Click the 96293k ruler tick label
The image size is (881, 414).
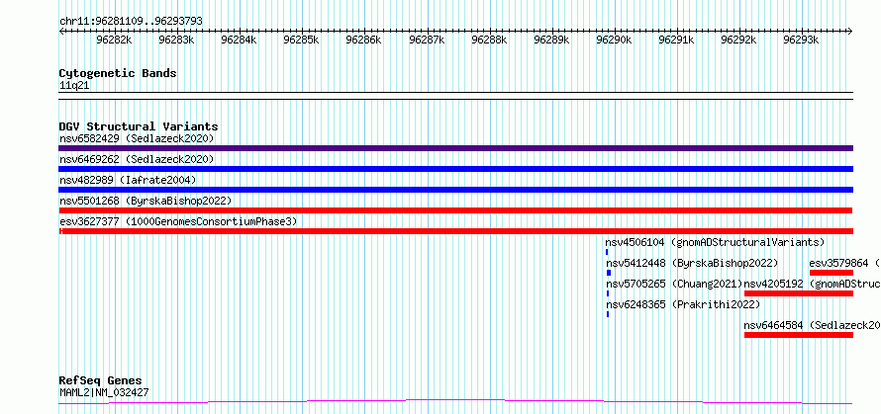coord(801,41)
